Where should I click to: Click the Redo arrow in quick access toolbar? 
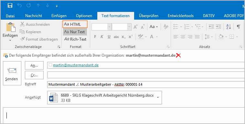(x=28, y=5)
